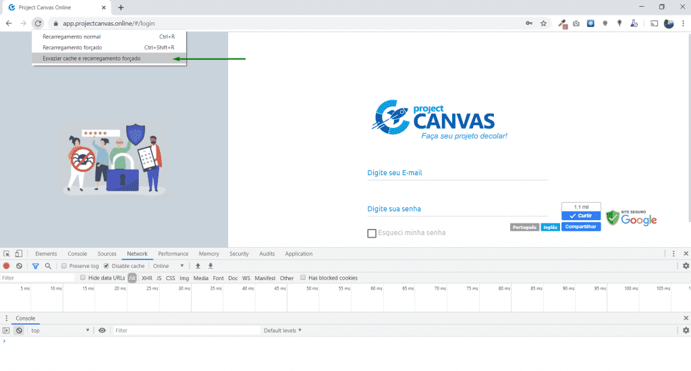Screen dimensions: 691x371
Task: Click the Inglês language button
Action: [x=550, y=228]
